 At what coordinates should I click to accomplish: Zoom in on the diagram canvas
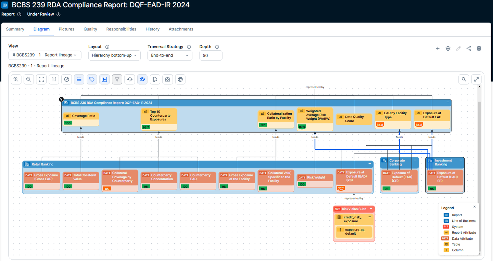coord(16,79)
